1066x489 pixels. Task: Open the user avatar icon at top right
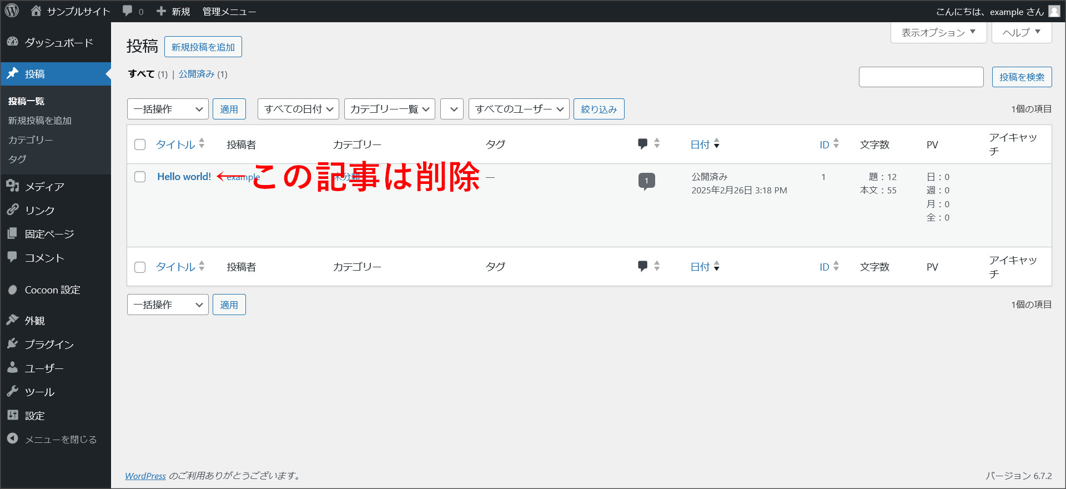pos(1054,11)
